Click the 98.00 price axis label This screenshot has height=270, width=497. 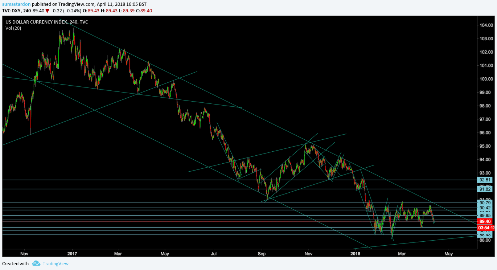[486, 106]
